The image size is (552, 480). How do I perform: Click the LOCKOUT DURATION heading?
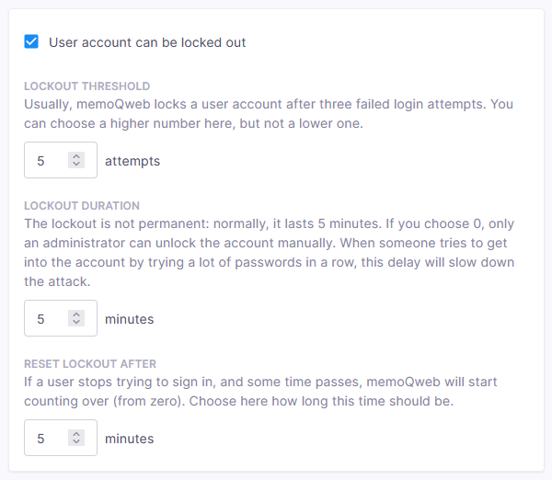coord(82,206)
